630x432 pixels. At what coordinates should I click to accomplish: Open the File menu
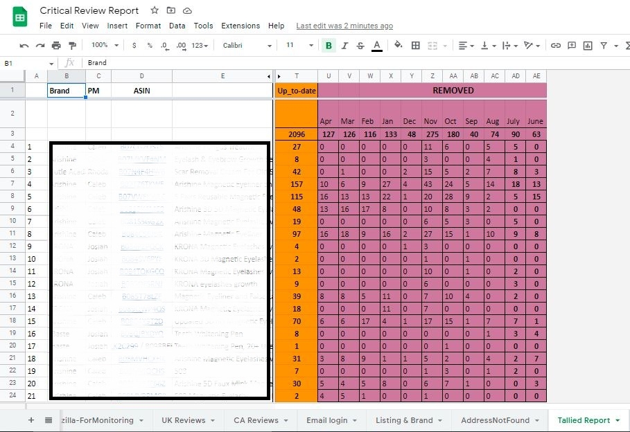point(46,26)
